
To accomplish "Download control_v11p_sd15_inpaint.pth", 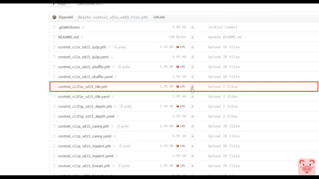I will 192,146.
